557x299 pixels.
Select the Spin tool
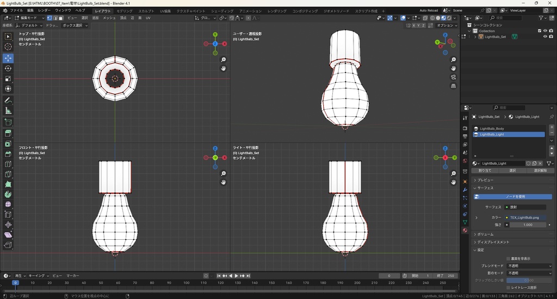coord(8,194)
